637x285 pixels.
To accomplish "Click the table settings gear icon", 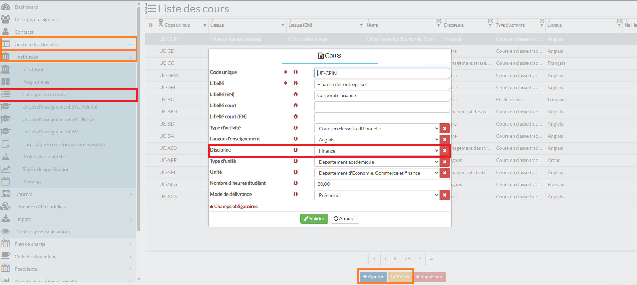I will click(x=151, y=25).
